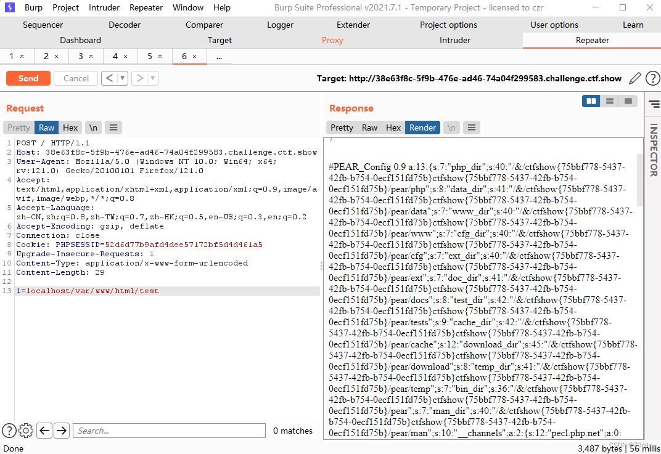Switch to the Dashboard tab

click(x=80, y=41)
